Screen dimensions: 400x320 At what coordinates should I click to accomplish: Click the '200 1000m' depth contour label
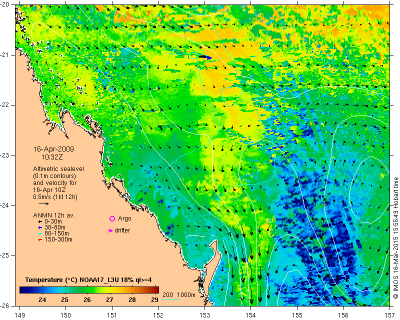179,294
